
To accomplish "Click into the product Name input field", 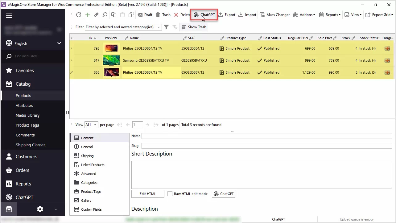I will click(266, 136).
